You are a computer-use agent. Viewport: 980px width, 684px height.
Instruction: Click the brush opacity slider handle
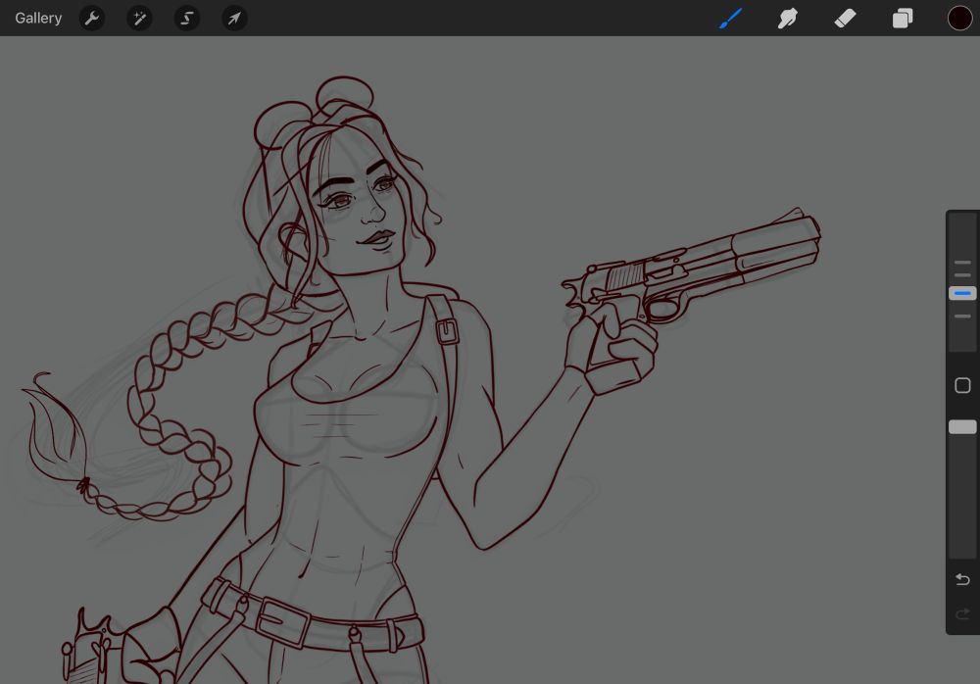click(x=962, y=426)
